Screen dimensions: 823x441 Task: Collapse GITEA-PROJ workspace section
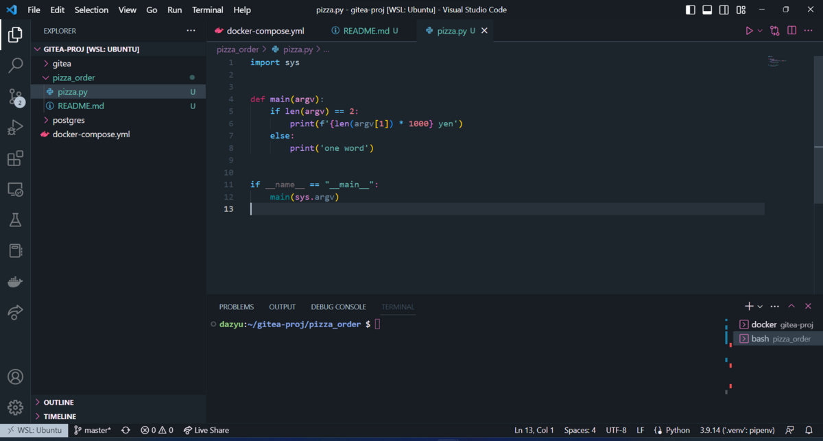pyautogui.click(x=92, y=49)
